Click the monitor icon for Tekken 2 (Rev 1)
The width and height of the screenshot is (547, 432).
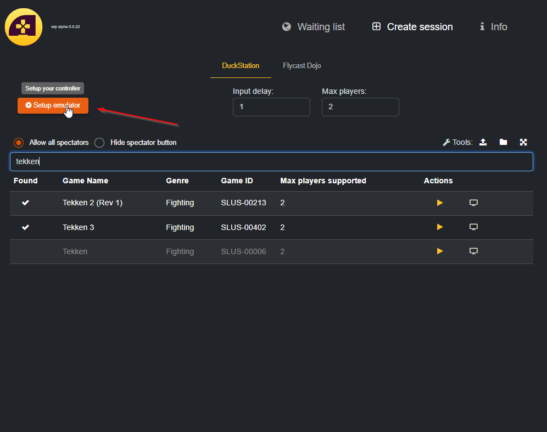[473, 203]
